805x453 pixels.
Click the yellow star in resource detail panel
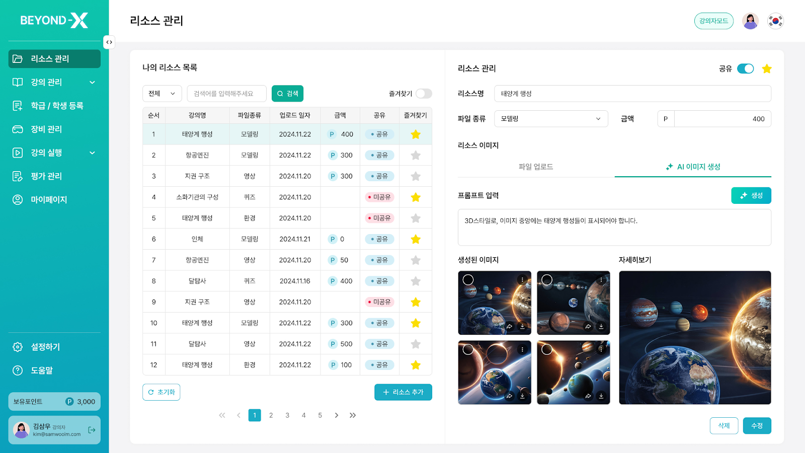pos(766,69)
